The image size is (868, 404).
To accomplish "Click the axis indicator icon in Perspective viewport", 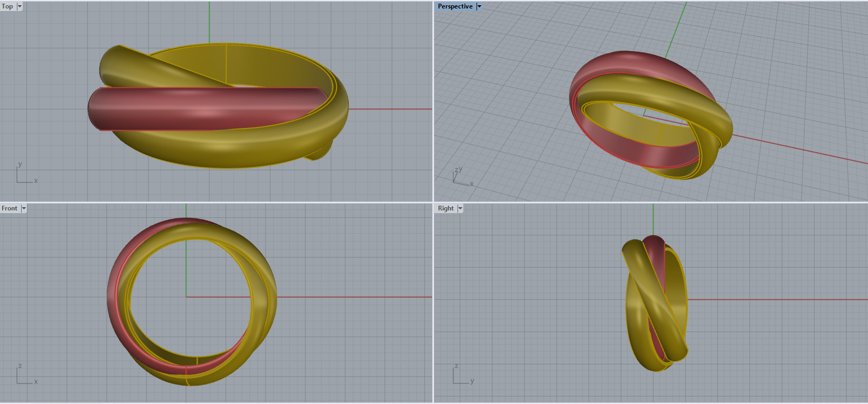I will point(462,177).
